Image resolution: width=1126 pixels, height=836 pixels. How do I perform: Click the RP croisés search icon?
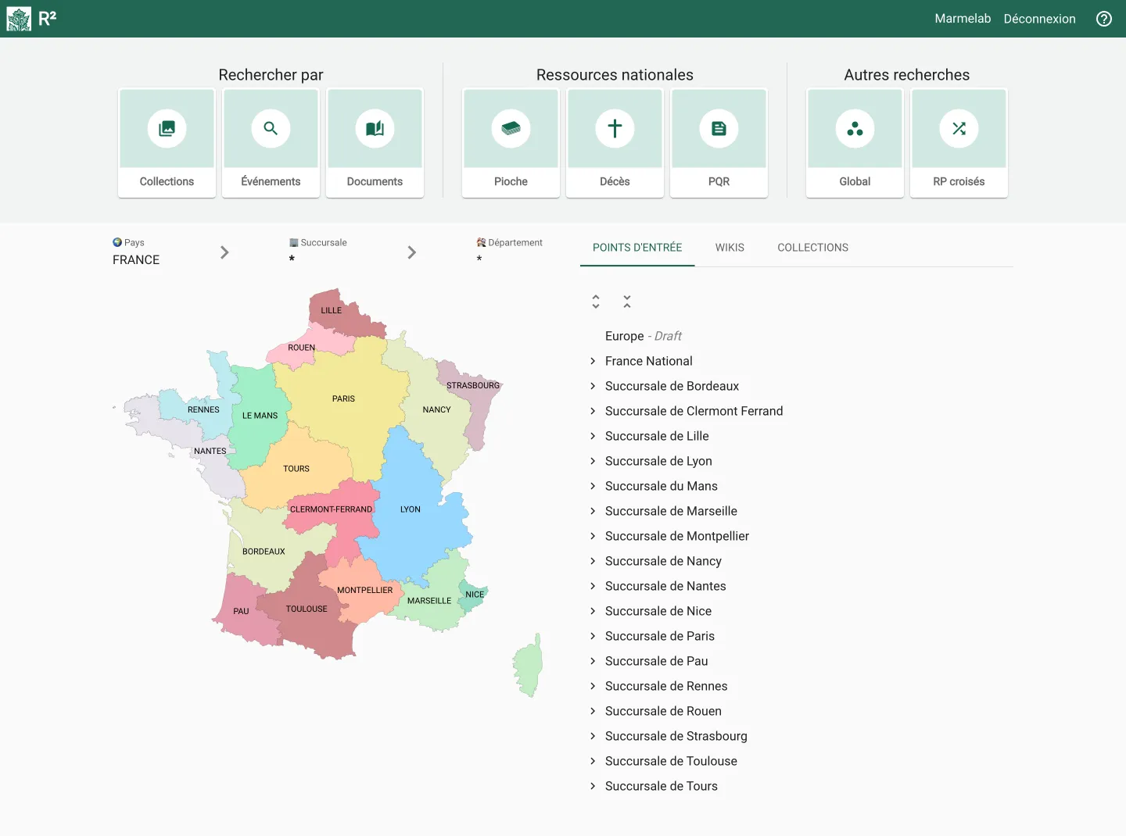[959, 129]
